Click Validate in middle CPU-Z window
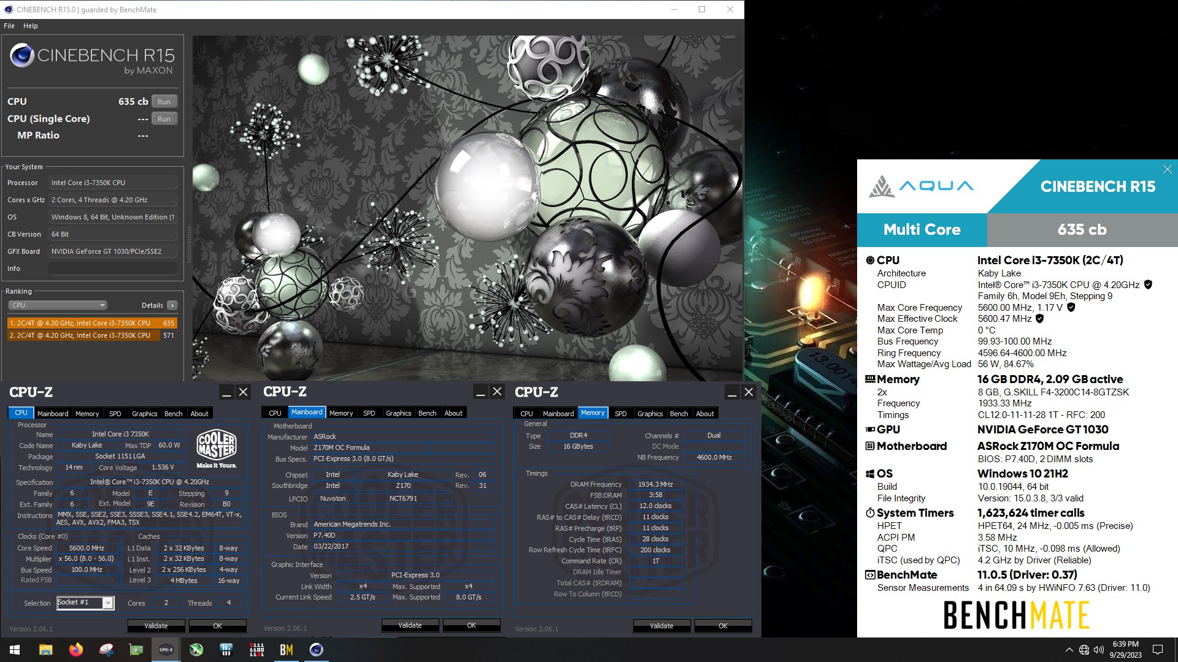Viewport: 1178px width, 662px height. coord(410,625)
